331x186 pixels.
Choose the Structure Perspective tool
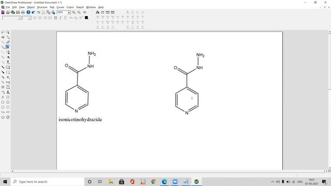pos(3,37)
